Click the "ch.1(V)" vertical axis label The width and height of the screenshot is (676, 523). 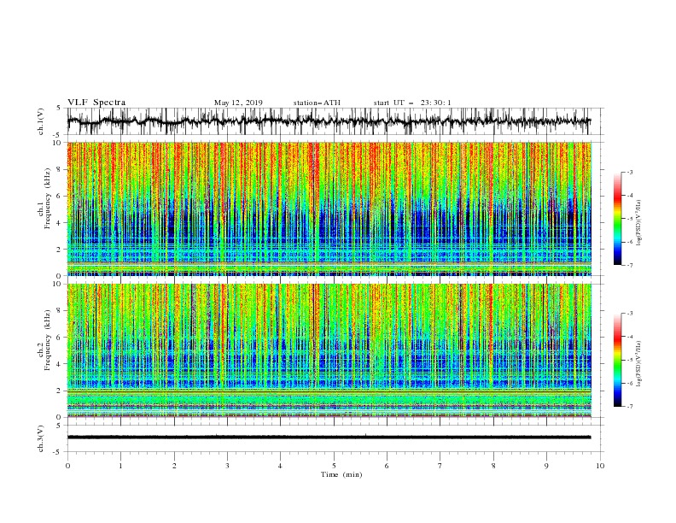41,121
